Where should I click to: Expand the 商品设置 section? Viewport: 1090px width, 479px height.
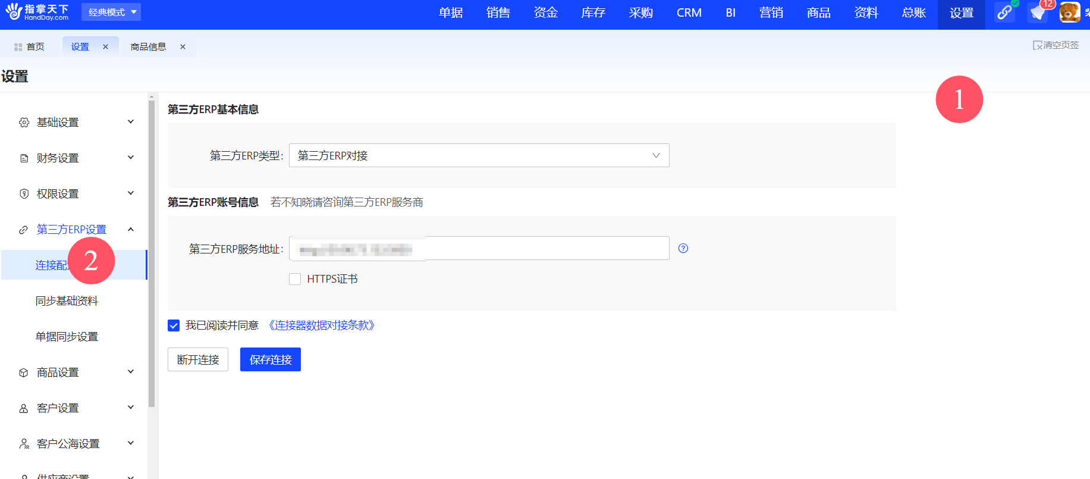(131, 371)
